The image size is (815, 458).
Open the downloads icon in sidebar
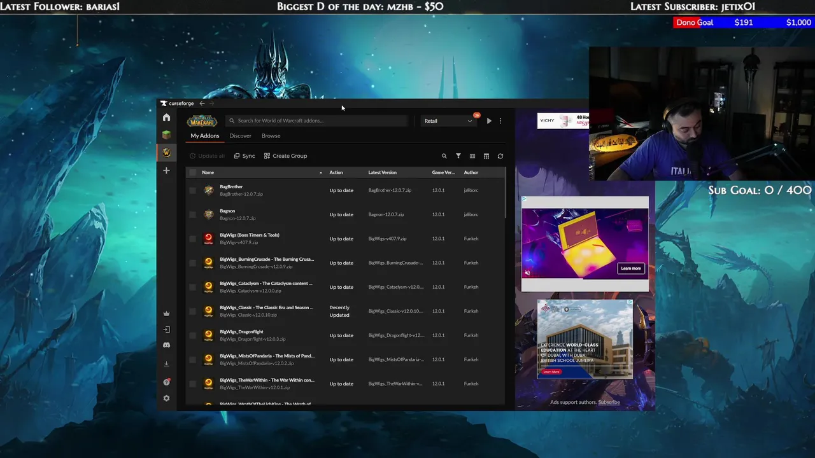pos(166,364)
